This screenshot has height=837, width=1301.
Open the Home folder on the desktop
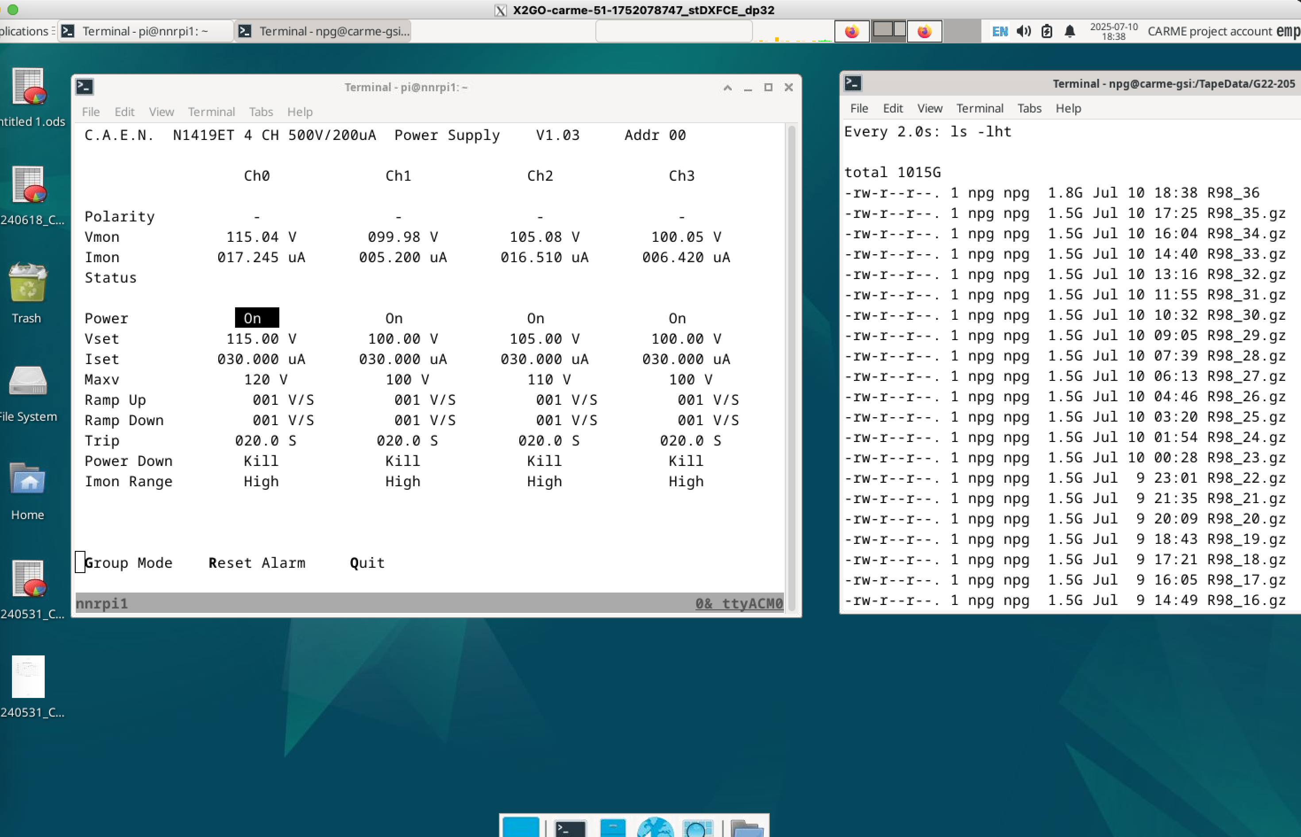27,480
